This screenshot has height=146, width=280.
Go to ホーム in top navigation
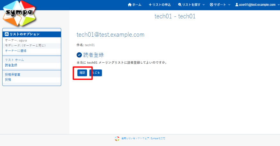[x=135, y=5]
